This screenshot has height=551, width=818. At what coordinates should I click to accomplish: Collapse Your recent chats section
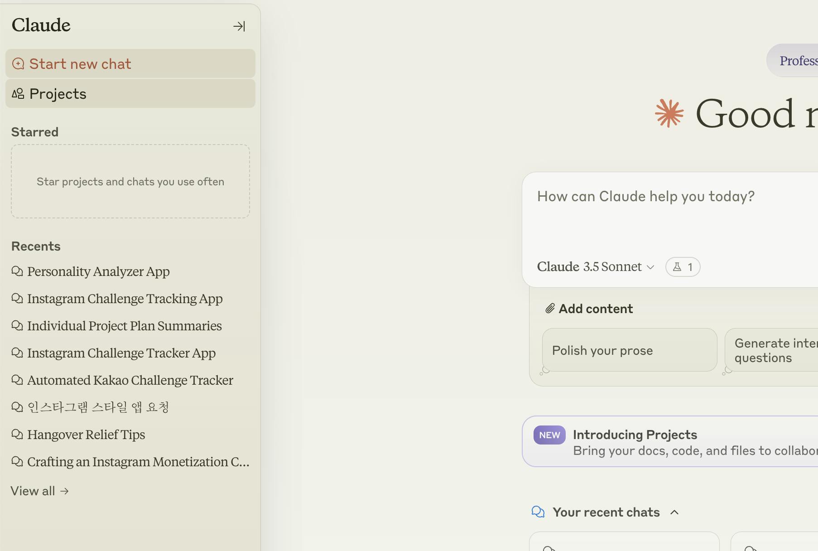pyautogui.click(x=674, y=512)
